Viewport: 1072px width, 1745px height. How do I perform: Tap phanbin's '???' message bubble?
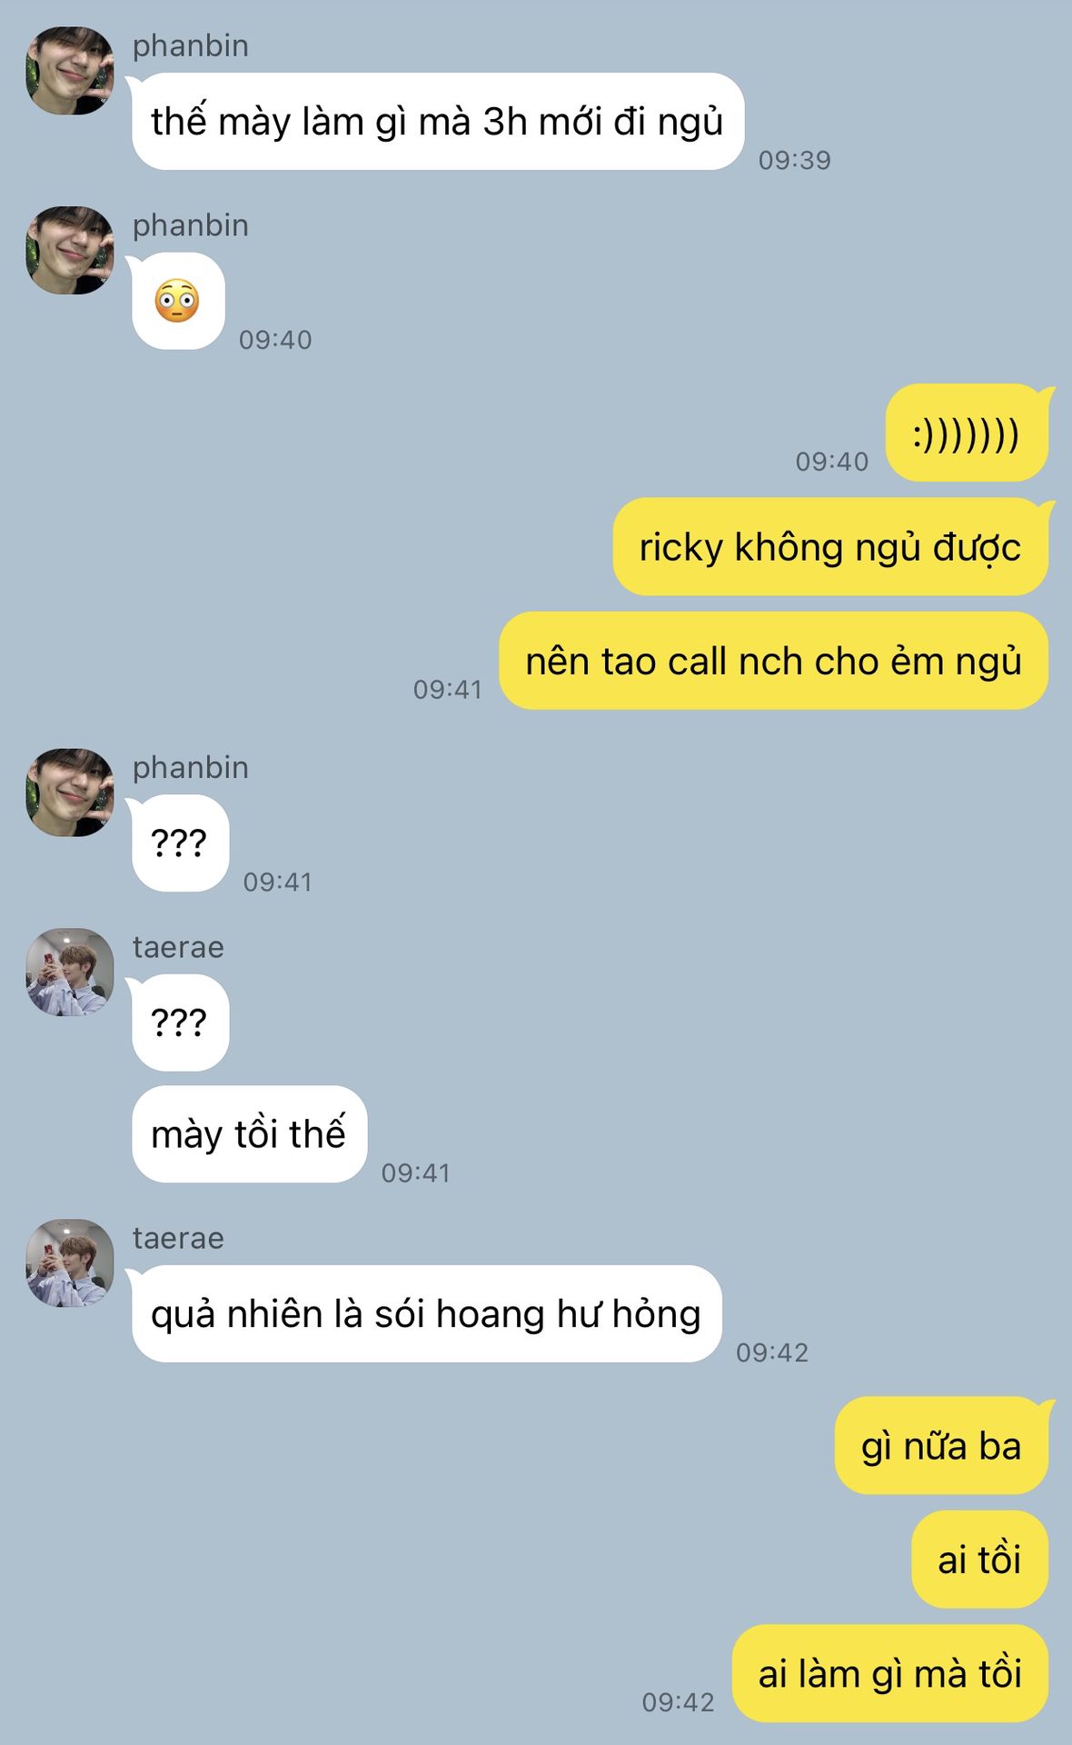pos(180,843)
